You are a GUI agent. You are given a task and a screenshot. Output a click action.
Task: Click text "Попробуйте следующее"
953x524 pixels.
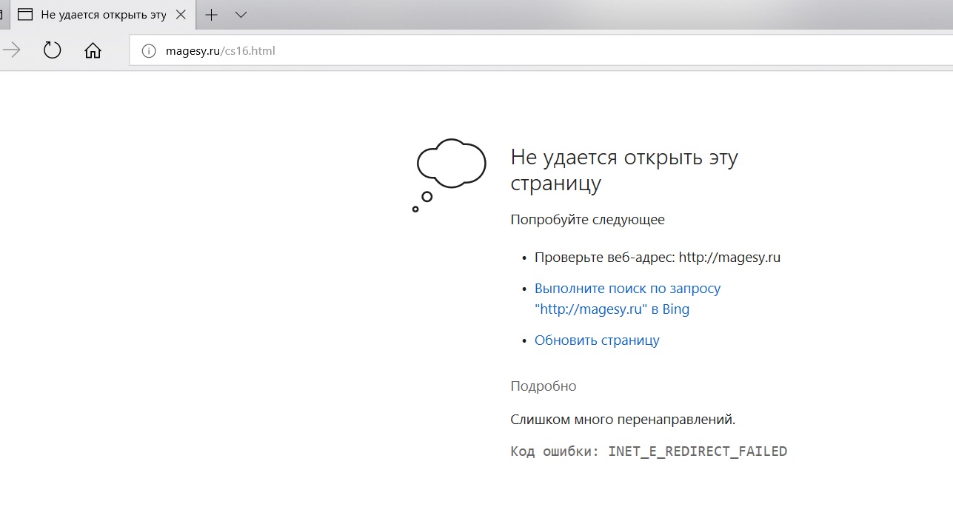coord(588,219)
